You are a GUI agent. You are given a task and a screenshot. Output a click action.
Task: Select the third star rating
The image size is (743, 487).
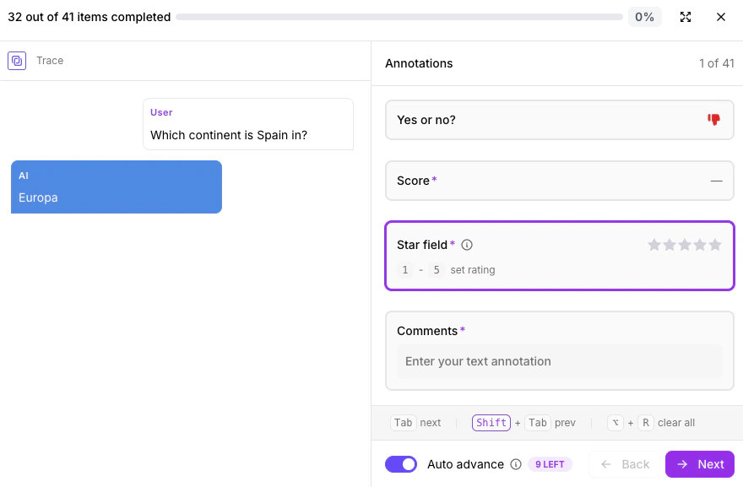tap(685, 245)
